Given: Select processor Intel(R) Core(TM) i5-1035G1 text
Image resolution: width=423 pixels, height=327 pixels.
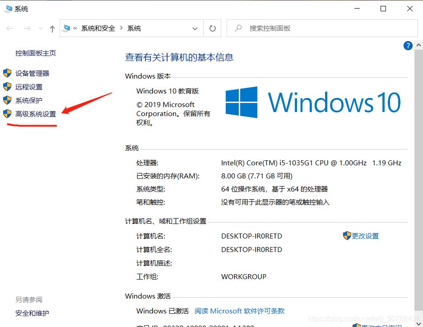Looking at the screenshot, I should coord(311,163).
